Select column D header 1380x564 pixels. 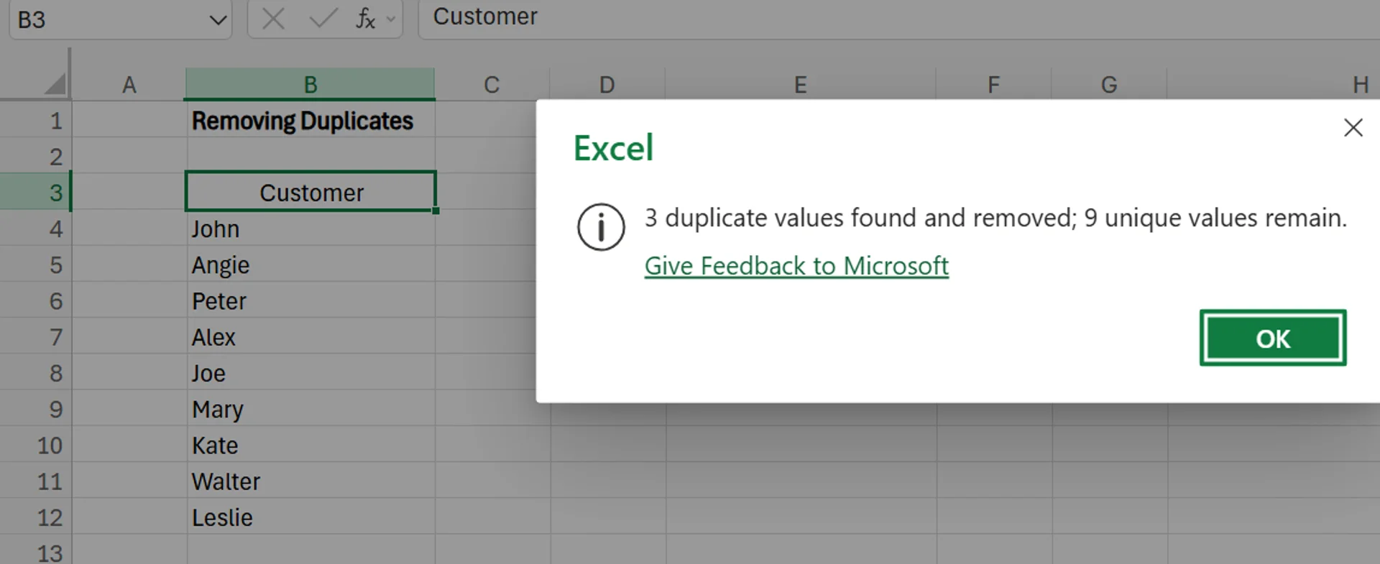click(x=607, y=85)
